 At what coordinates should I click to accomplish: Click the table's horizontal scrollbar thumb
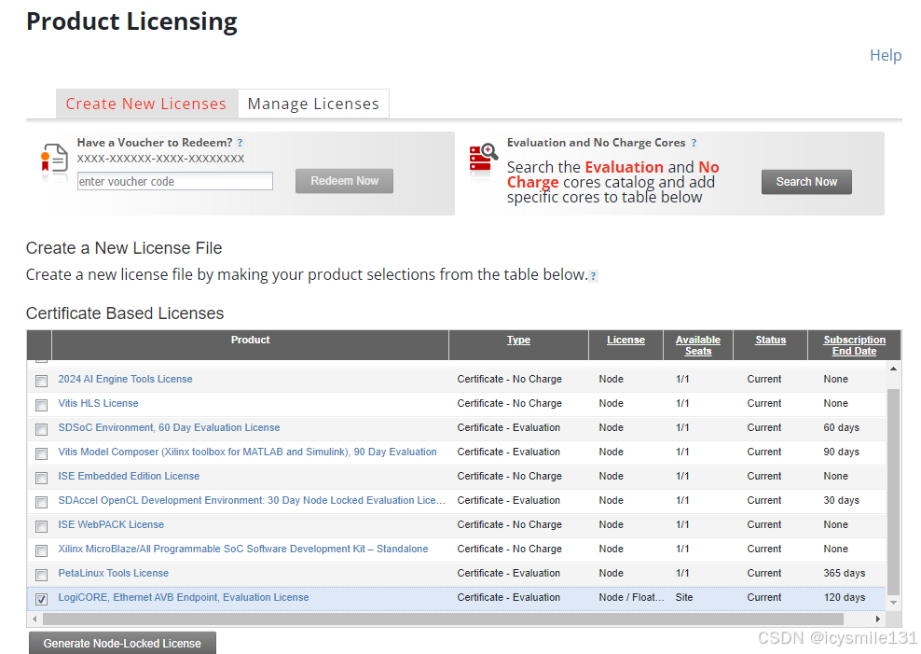444,619
